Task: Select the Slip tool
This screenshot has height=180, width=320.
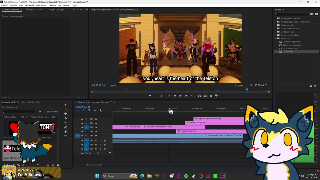Action: [x=65, y=123]
